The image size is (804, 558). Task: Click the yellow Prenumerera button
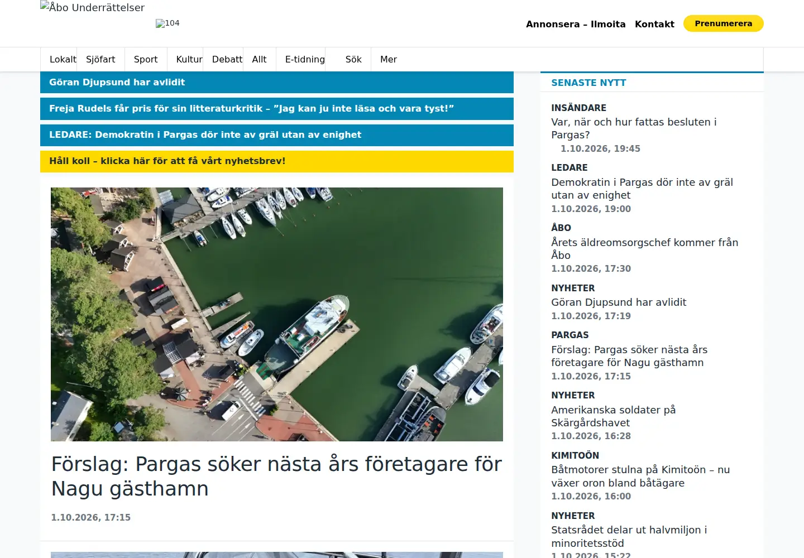pyautogui.click(x=724, y=23)
